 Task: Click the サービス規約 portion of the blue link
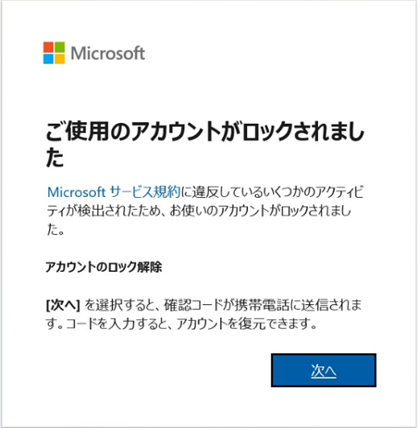[145, 192]
